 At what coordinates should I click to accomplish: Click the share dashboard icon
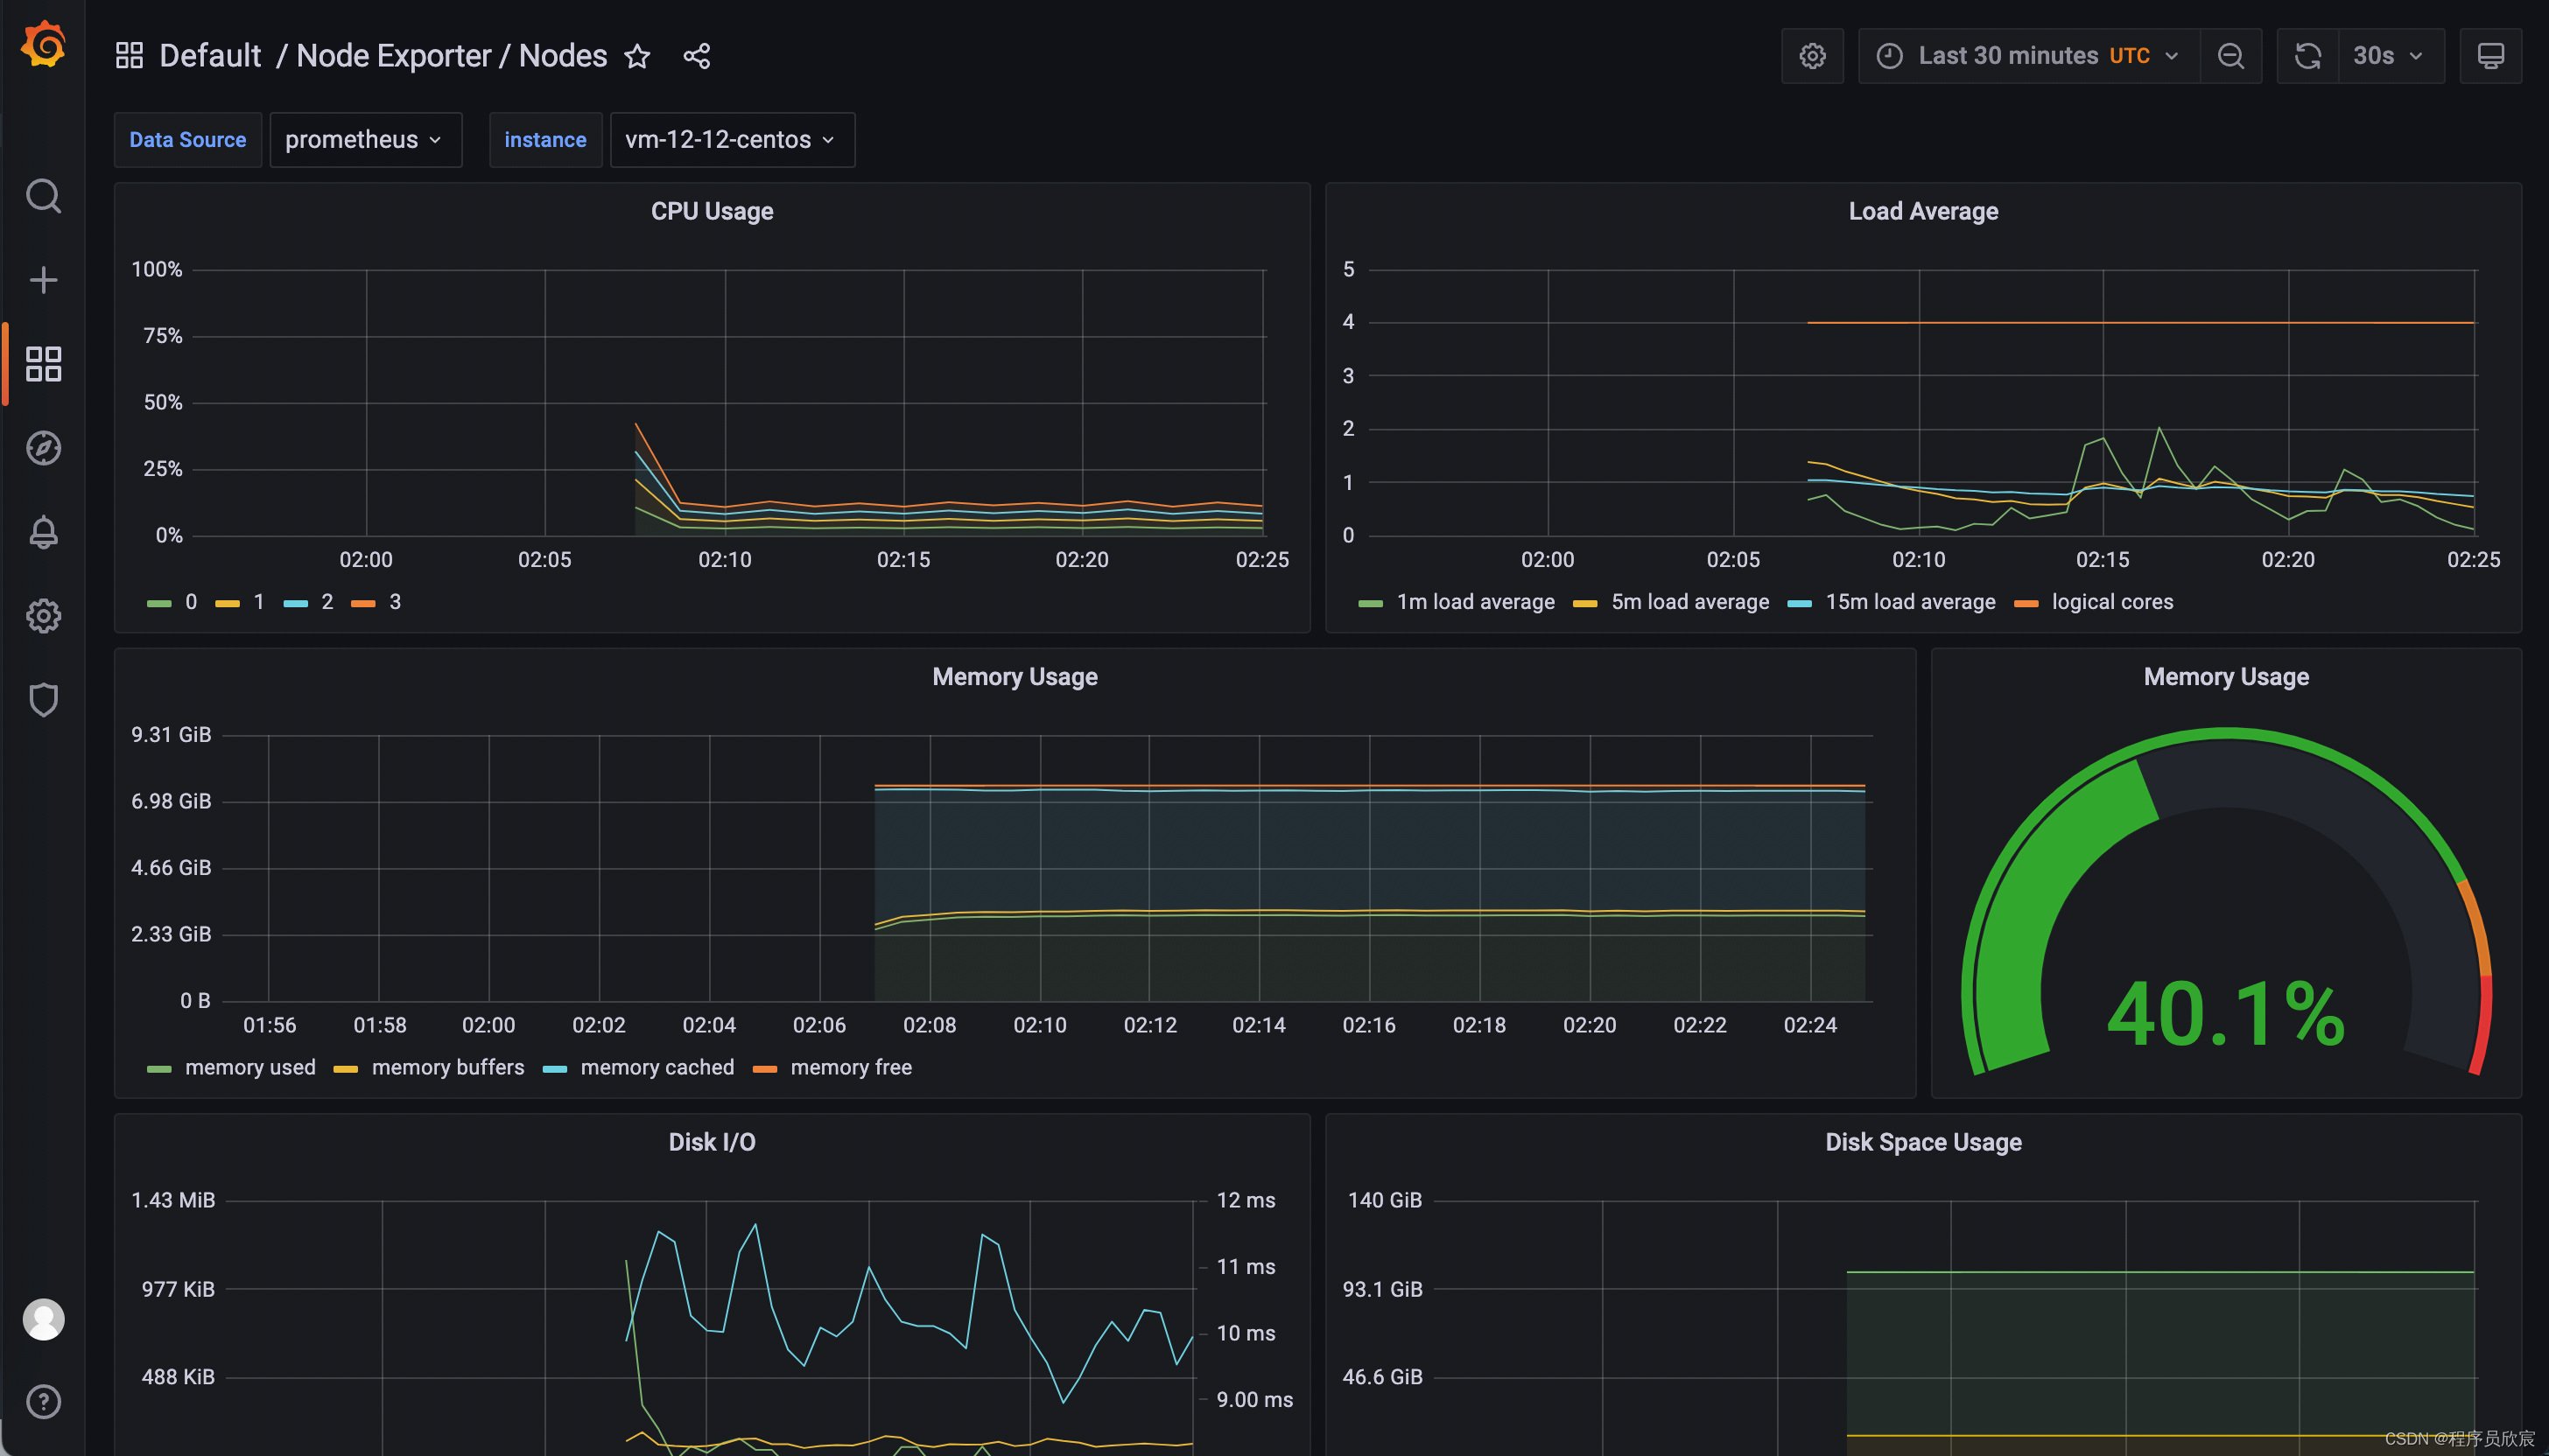click(x=696, y=56)
